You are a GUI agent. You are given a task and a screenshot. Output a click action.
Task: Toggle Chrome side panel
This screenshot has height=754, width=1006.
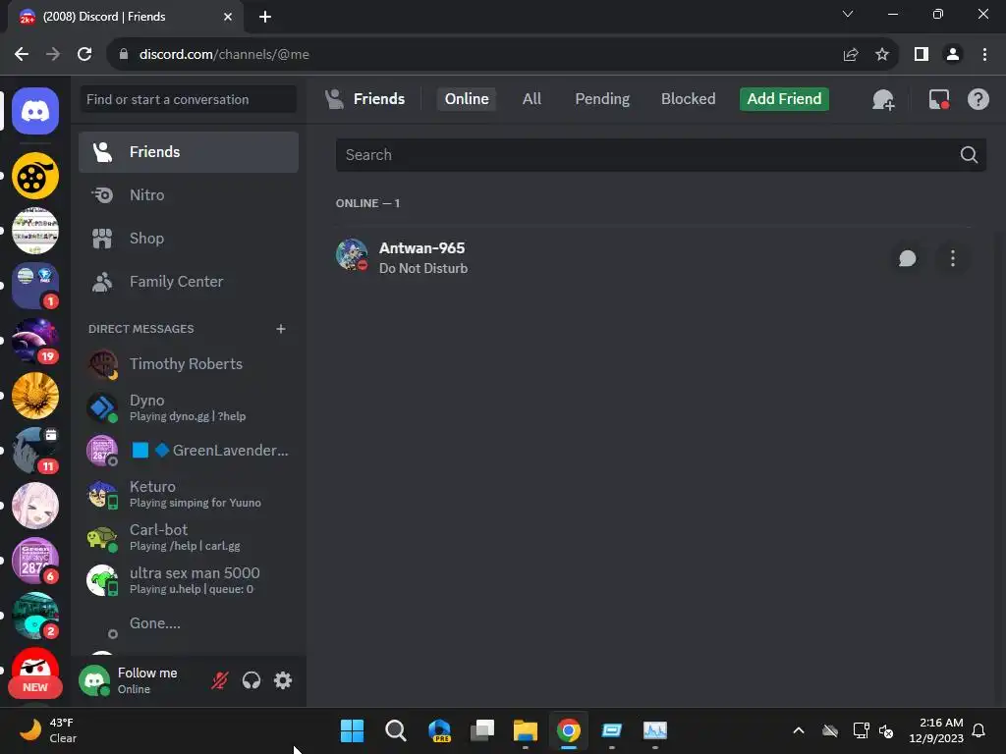click(922, 55)
